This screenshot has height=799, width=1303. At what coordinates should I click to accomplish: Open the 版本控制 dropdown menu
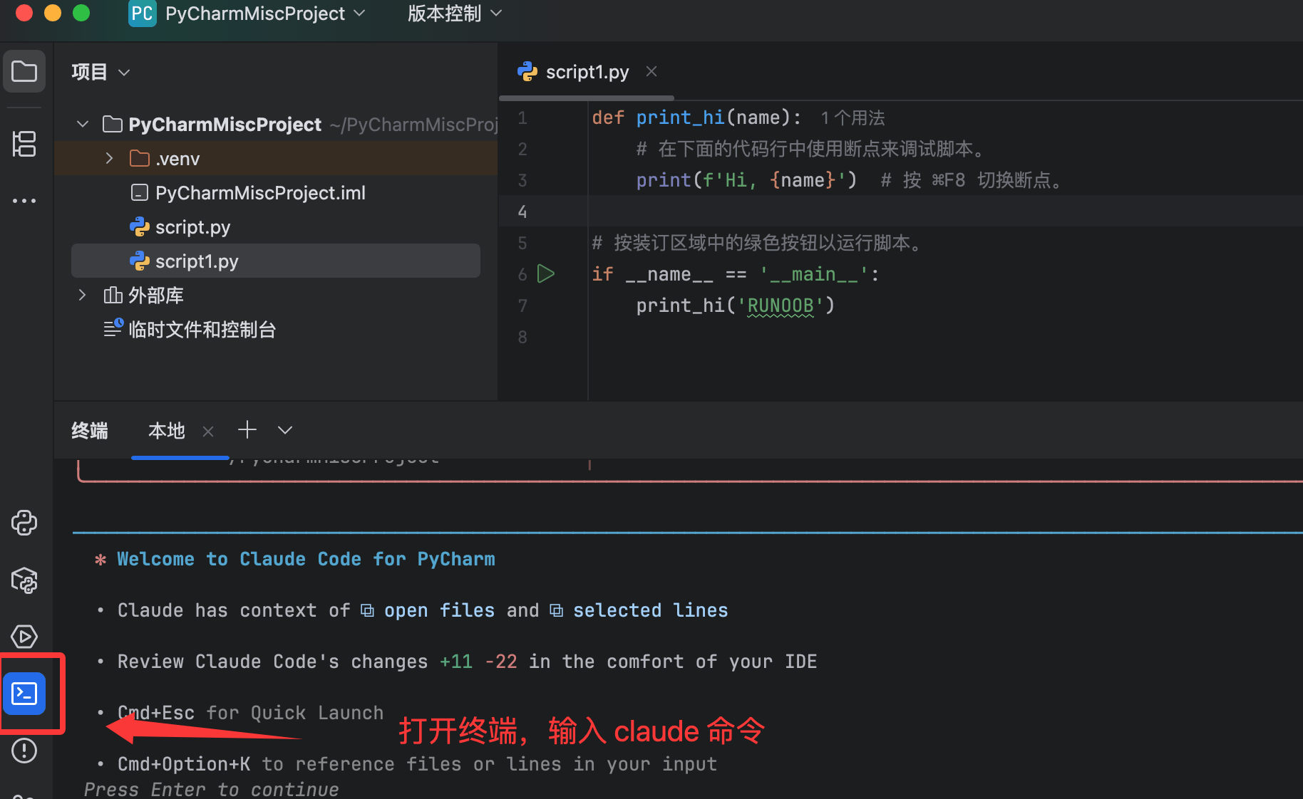pos(455,14)
